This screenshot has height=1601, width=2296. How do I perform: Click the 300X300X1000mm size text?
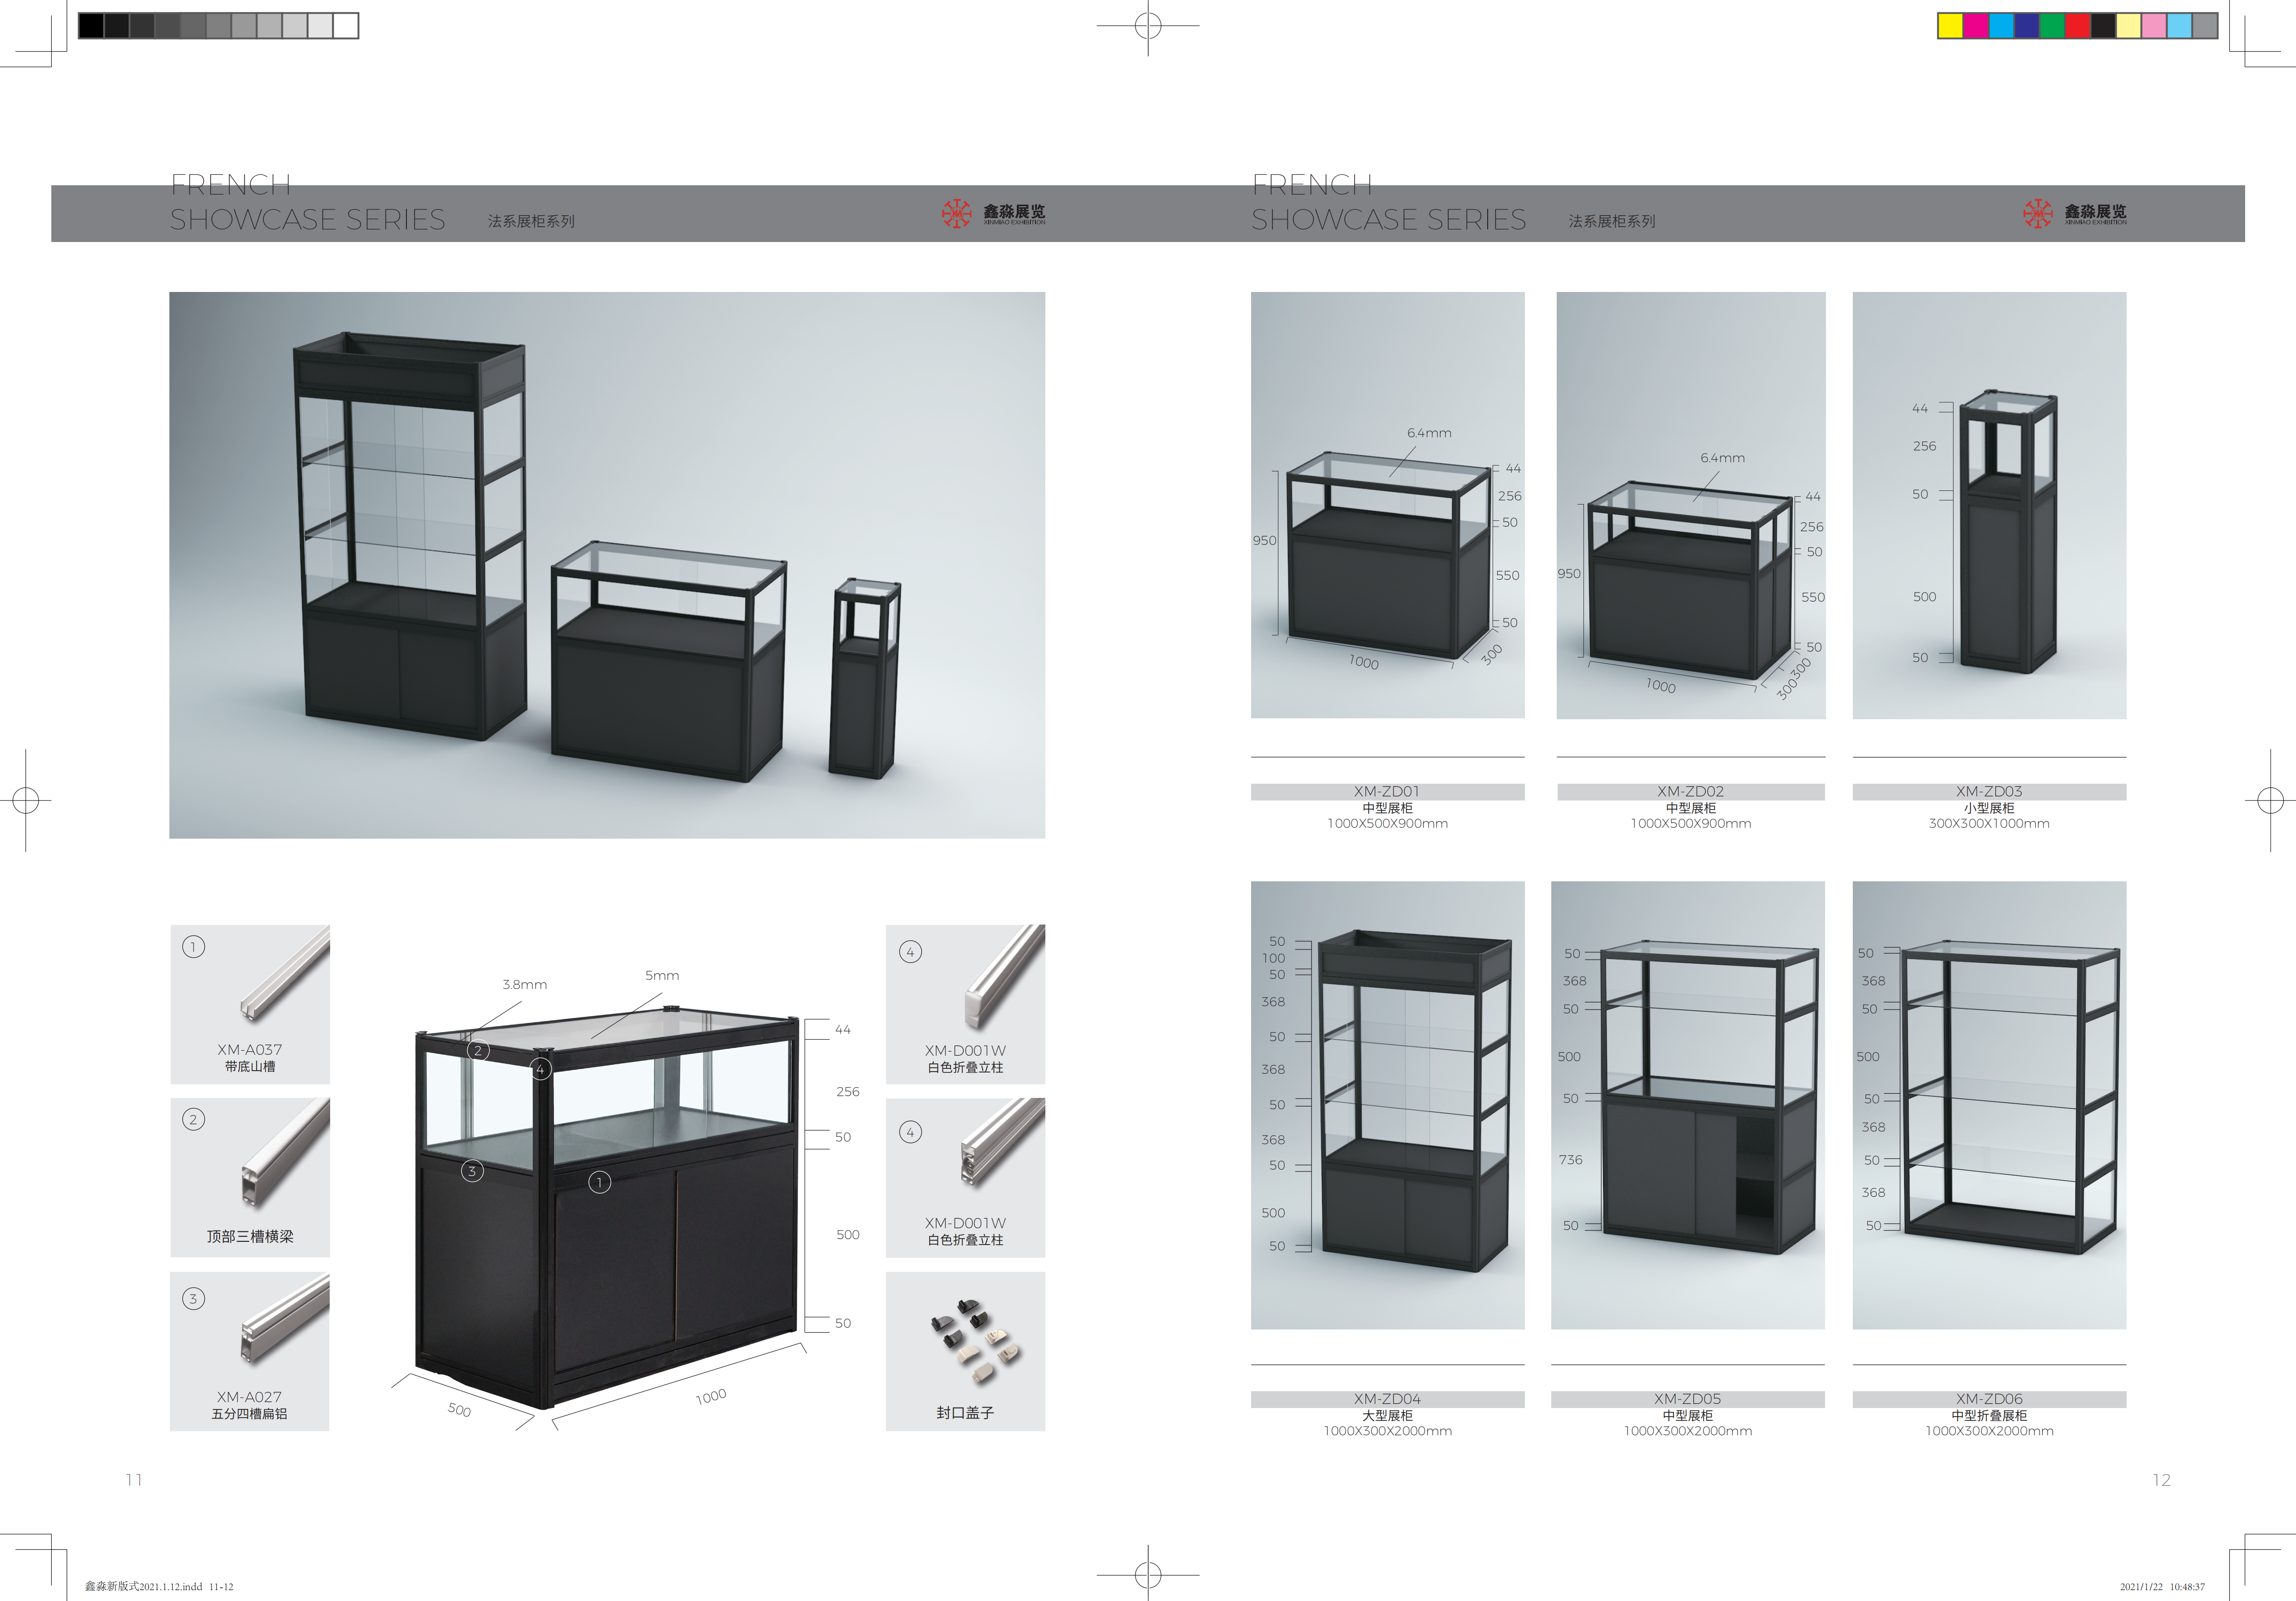[1989, 824]
